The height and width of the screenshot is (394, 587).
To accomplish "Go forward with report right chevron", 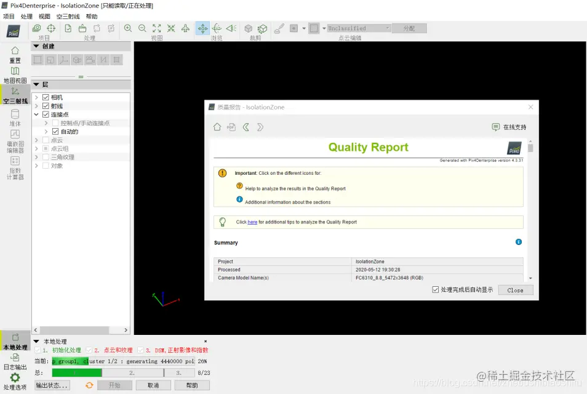I will (x=260, y=127).
